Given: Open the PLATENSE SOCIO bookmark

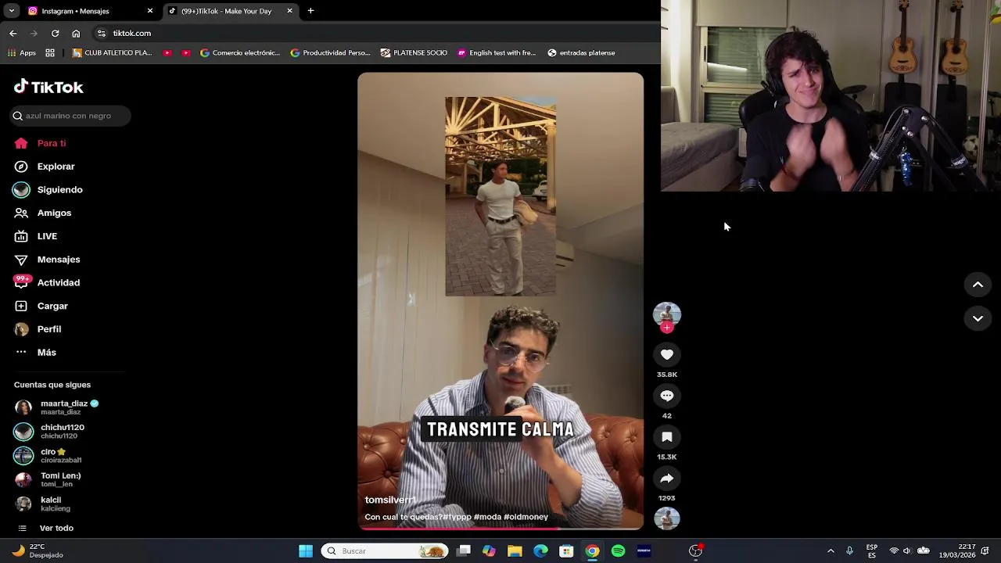Looking at the screenshot, I should coord(414,53).
